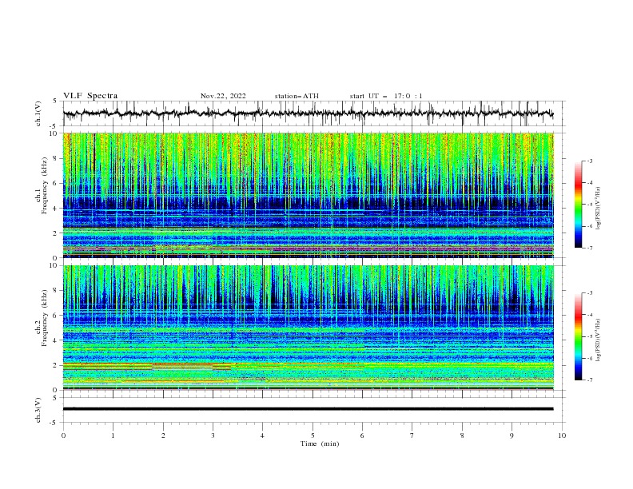This screenshot has height=489, width=633.
Task: Click time axis tick label '10'
Action: coord(562,435)
